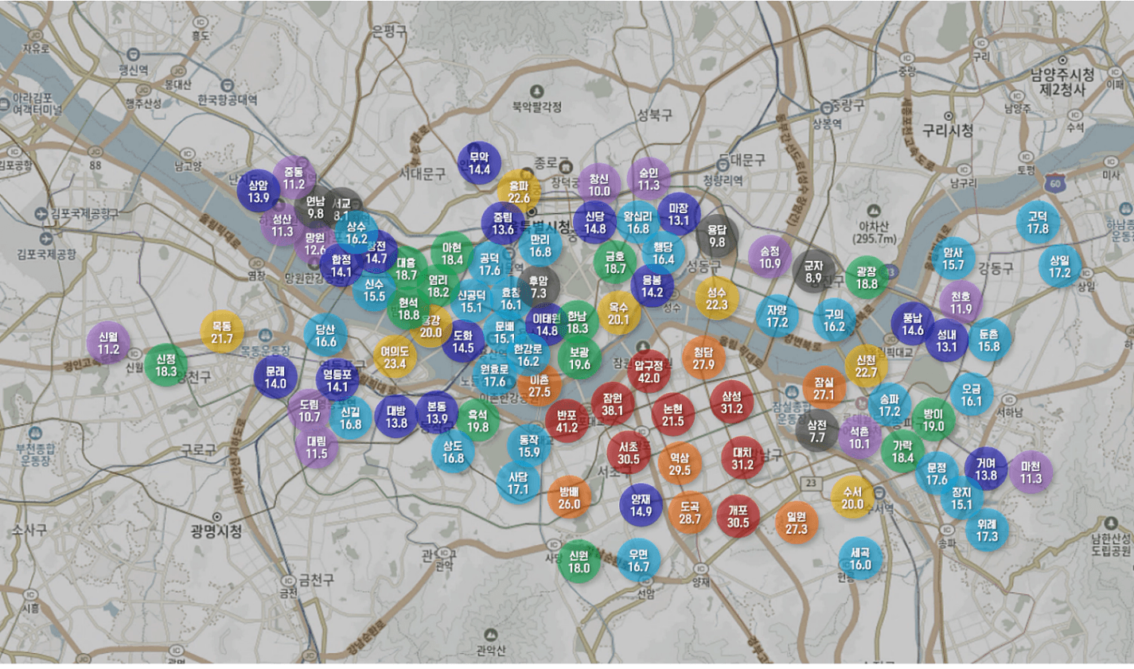Screen dimensions: 1134x669
Task: Select the 일원 27.3 bubble
Action: [x=796, y=523]
